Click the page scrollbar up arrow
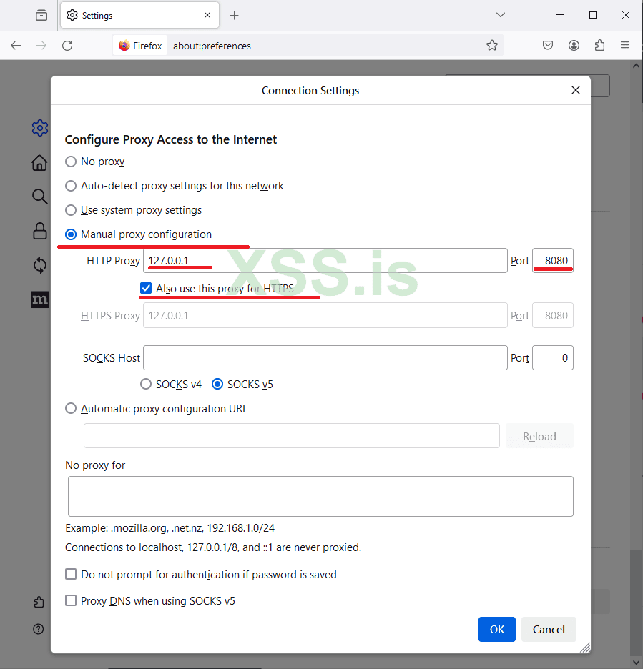 [x=636, y=66]
